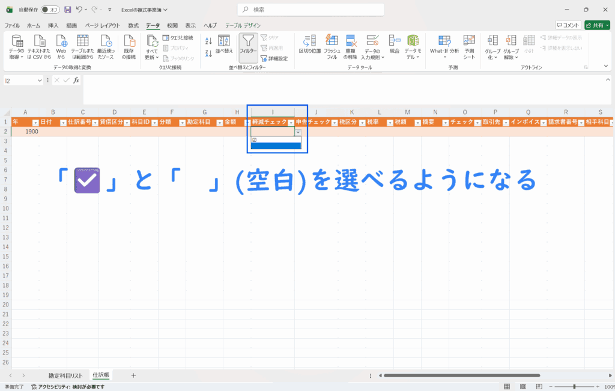Viewport: 615px width, 391px height.
Task: Open the 数式 ribbon tab
Action: click(x=133, y=26)
